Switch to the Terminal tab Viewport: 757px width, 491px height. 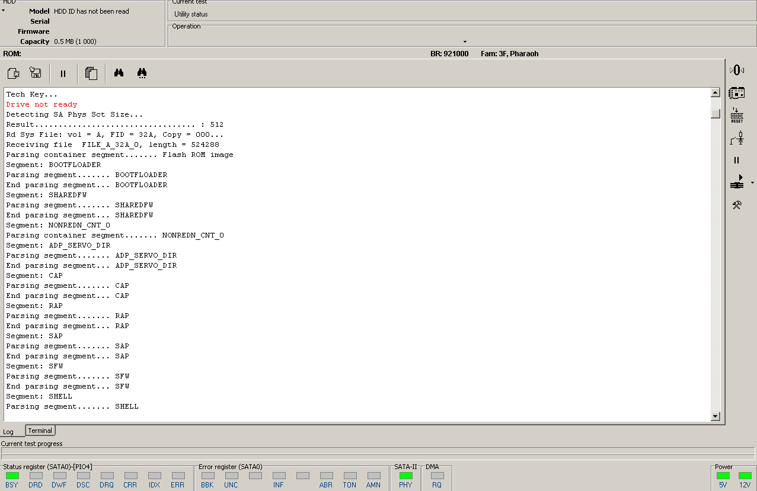tap(40, 431)
